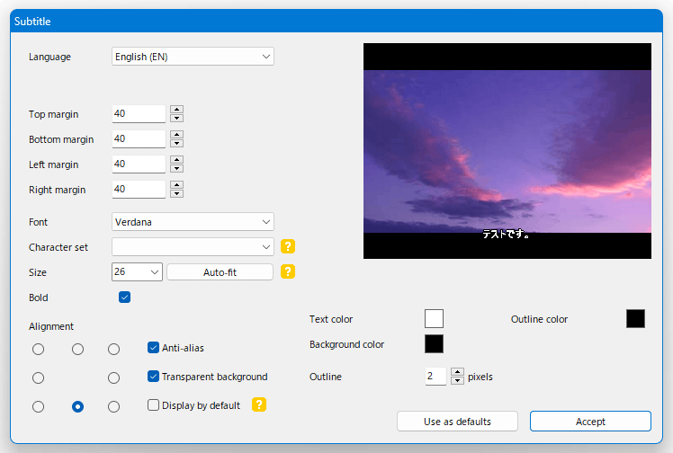
Task: Pick the Text color swatch
Action: [434, 319]
